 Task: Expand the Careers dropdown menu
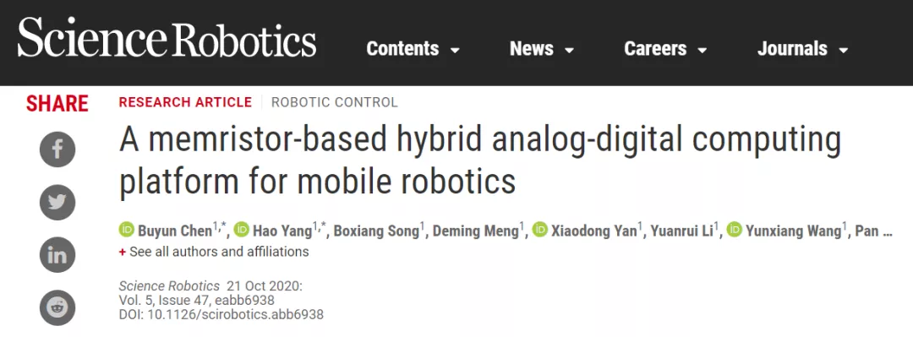coord(665,49)
